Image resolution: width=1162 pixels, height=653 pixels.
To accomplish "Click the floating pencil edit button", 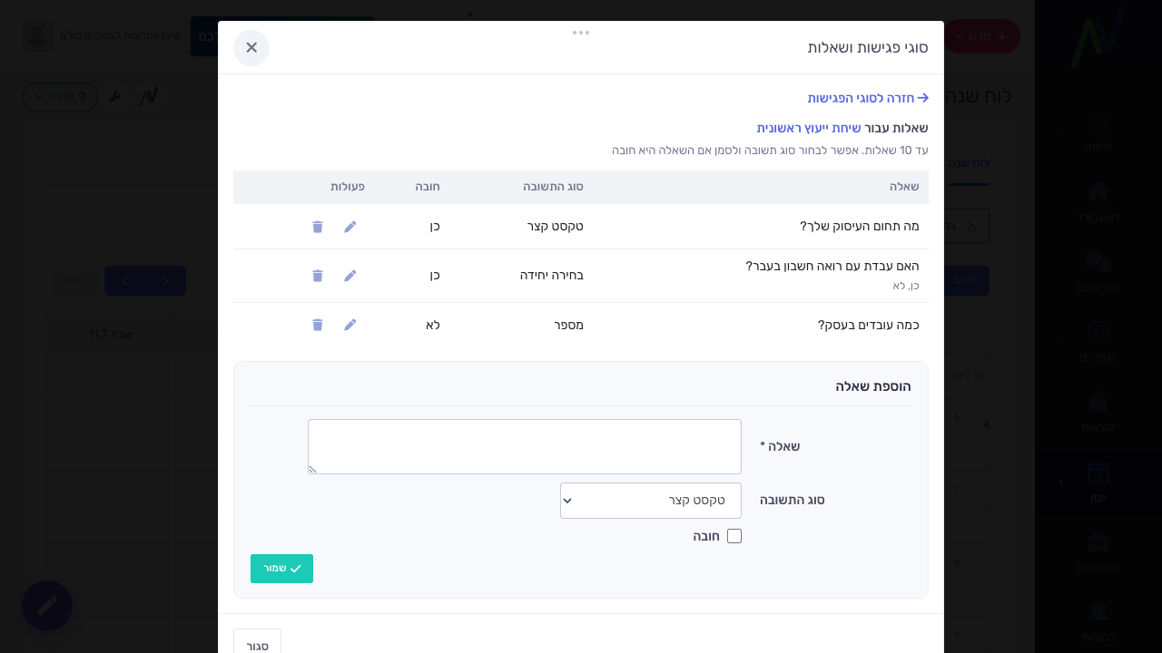I will (47, 606).
